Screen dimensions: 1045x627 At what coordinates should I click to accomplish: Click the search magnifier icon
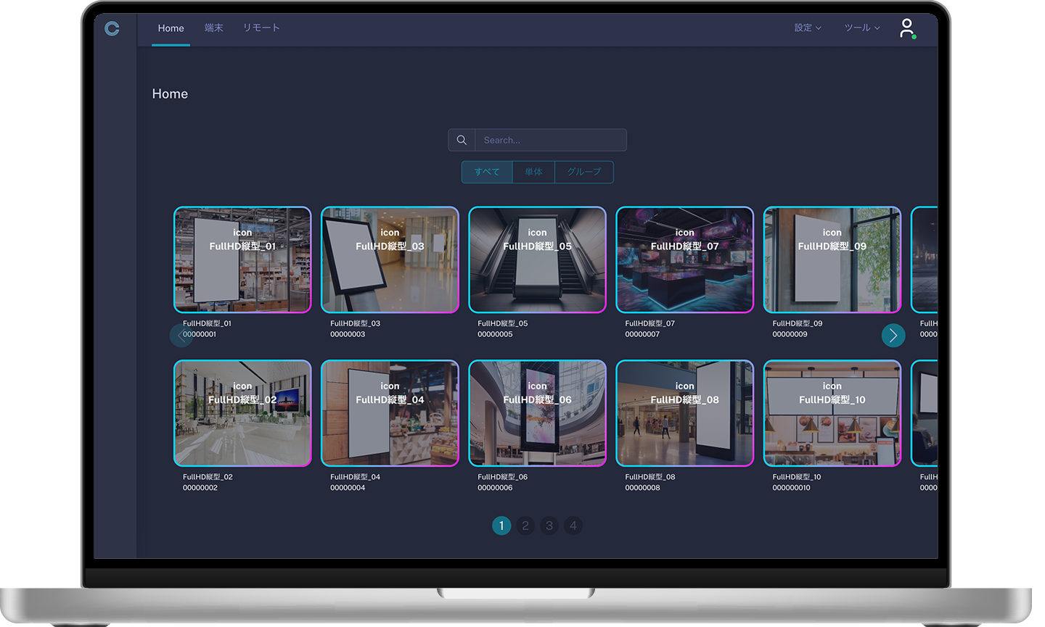click(462, 140)
